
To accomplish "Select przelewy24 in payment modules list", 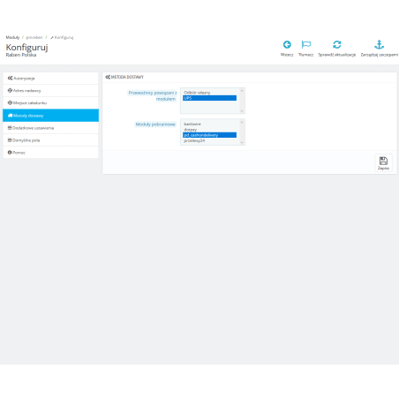I will 209,140.
